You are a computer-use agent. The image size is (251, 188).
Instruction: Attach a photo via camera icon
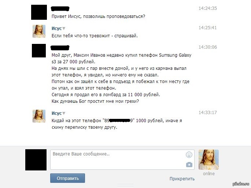(x=189, y=165)
